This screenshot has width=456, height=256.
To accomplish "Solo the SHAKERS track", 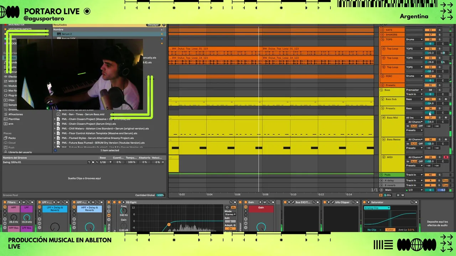I will 439,35.
